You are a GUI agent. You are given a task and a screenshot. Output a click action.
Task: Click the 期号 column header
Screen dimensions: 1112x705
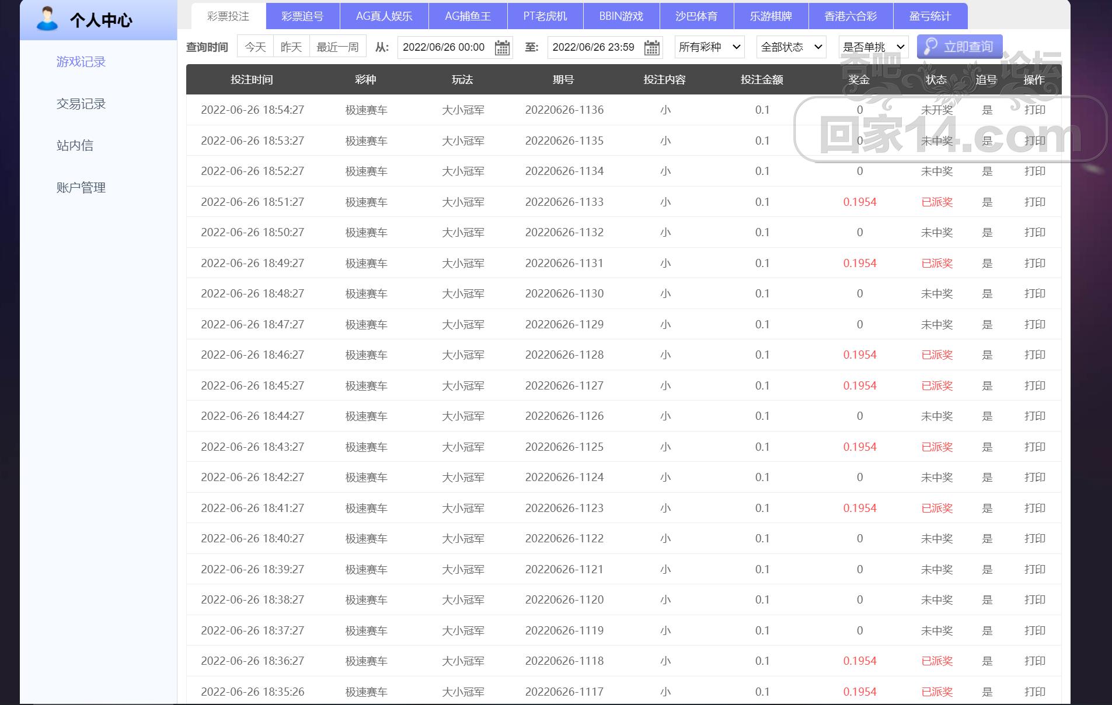coord(563,79)
